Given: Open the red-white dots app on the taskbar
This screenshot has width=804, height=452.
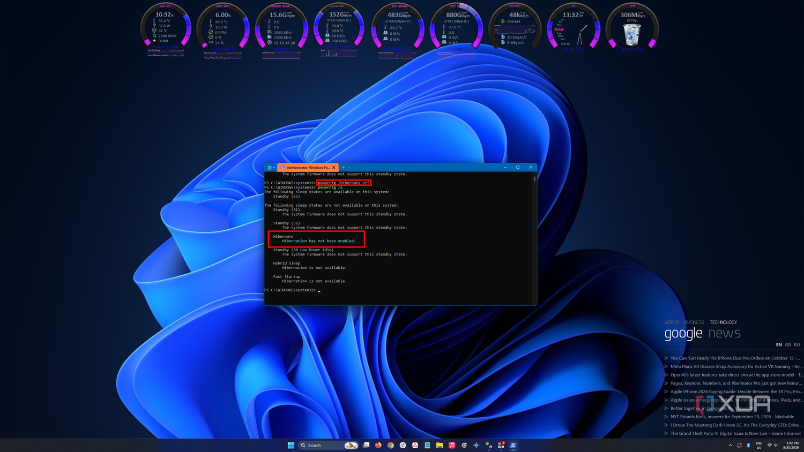Looking at the screenshot, I should click(x=415, y=445).
